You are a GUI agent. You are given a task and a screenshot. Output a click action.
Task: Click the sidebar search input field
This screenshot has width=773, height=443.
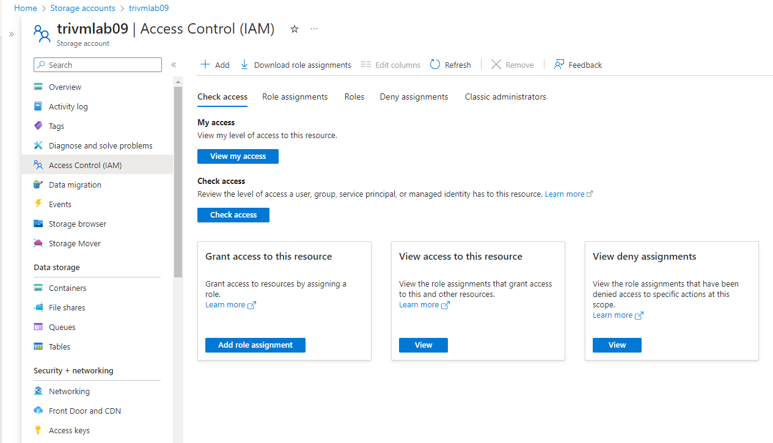point(98,65)
